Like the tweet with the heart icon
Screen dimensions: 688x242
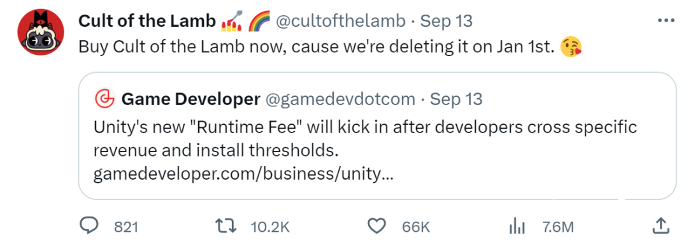coord(376,226)
